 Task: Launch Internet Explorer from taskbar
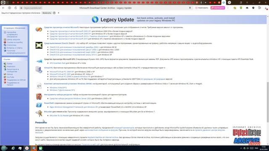coord(13,148)
